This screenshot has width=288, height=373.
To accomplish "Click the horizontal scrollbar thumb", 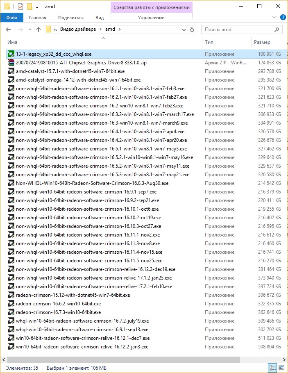I will [x=123, y=359].
